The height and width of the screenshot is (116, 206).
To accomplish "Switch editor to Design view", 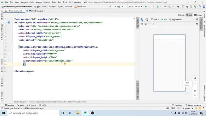I will tap(198, 15).
